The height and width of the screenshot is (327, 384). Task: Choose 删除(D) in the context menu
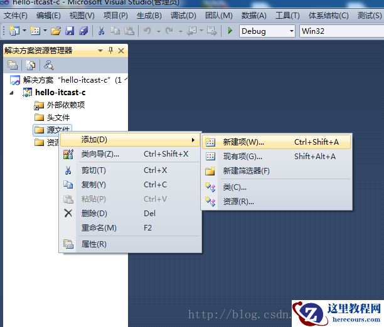130,214
